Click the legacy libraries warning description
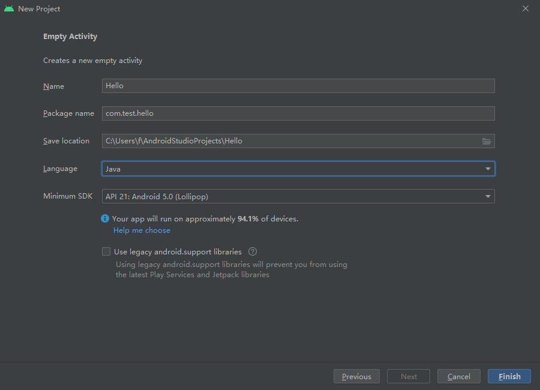 click(232, 269)
